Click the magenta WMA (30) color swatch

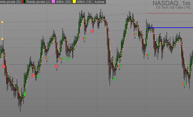coord(53,2)
